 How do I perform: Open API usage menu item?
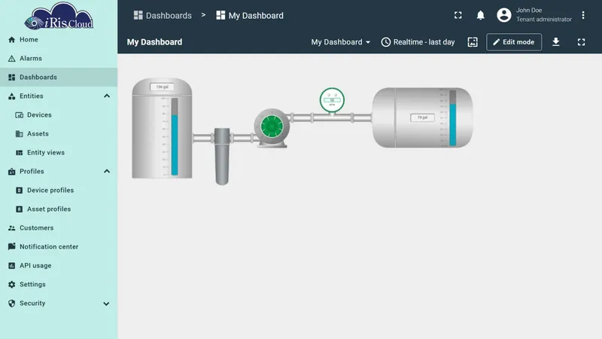pyautogui.click(x=59, y=266)
